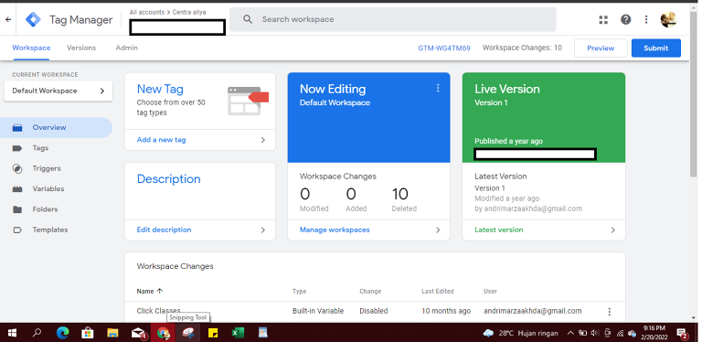
Task: Click the Preview button
Action: 601,48
